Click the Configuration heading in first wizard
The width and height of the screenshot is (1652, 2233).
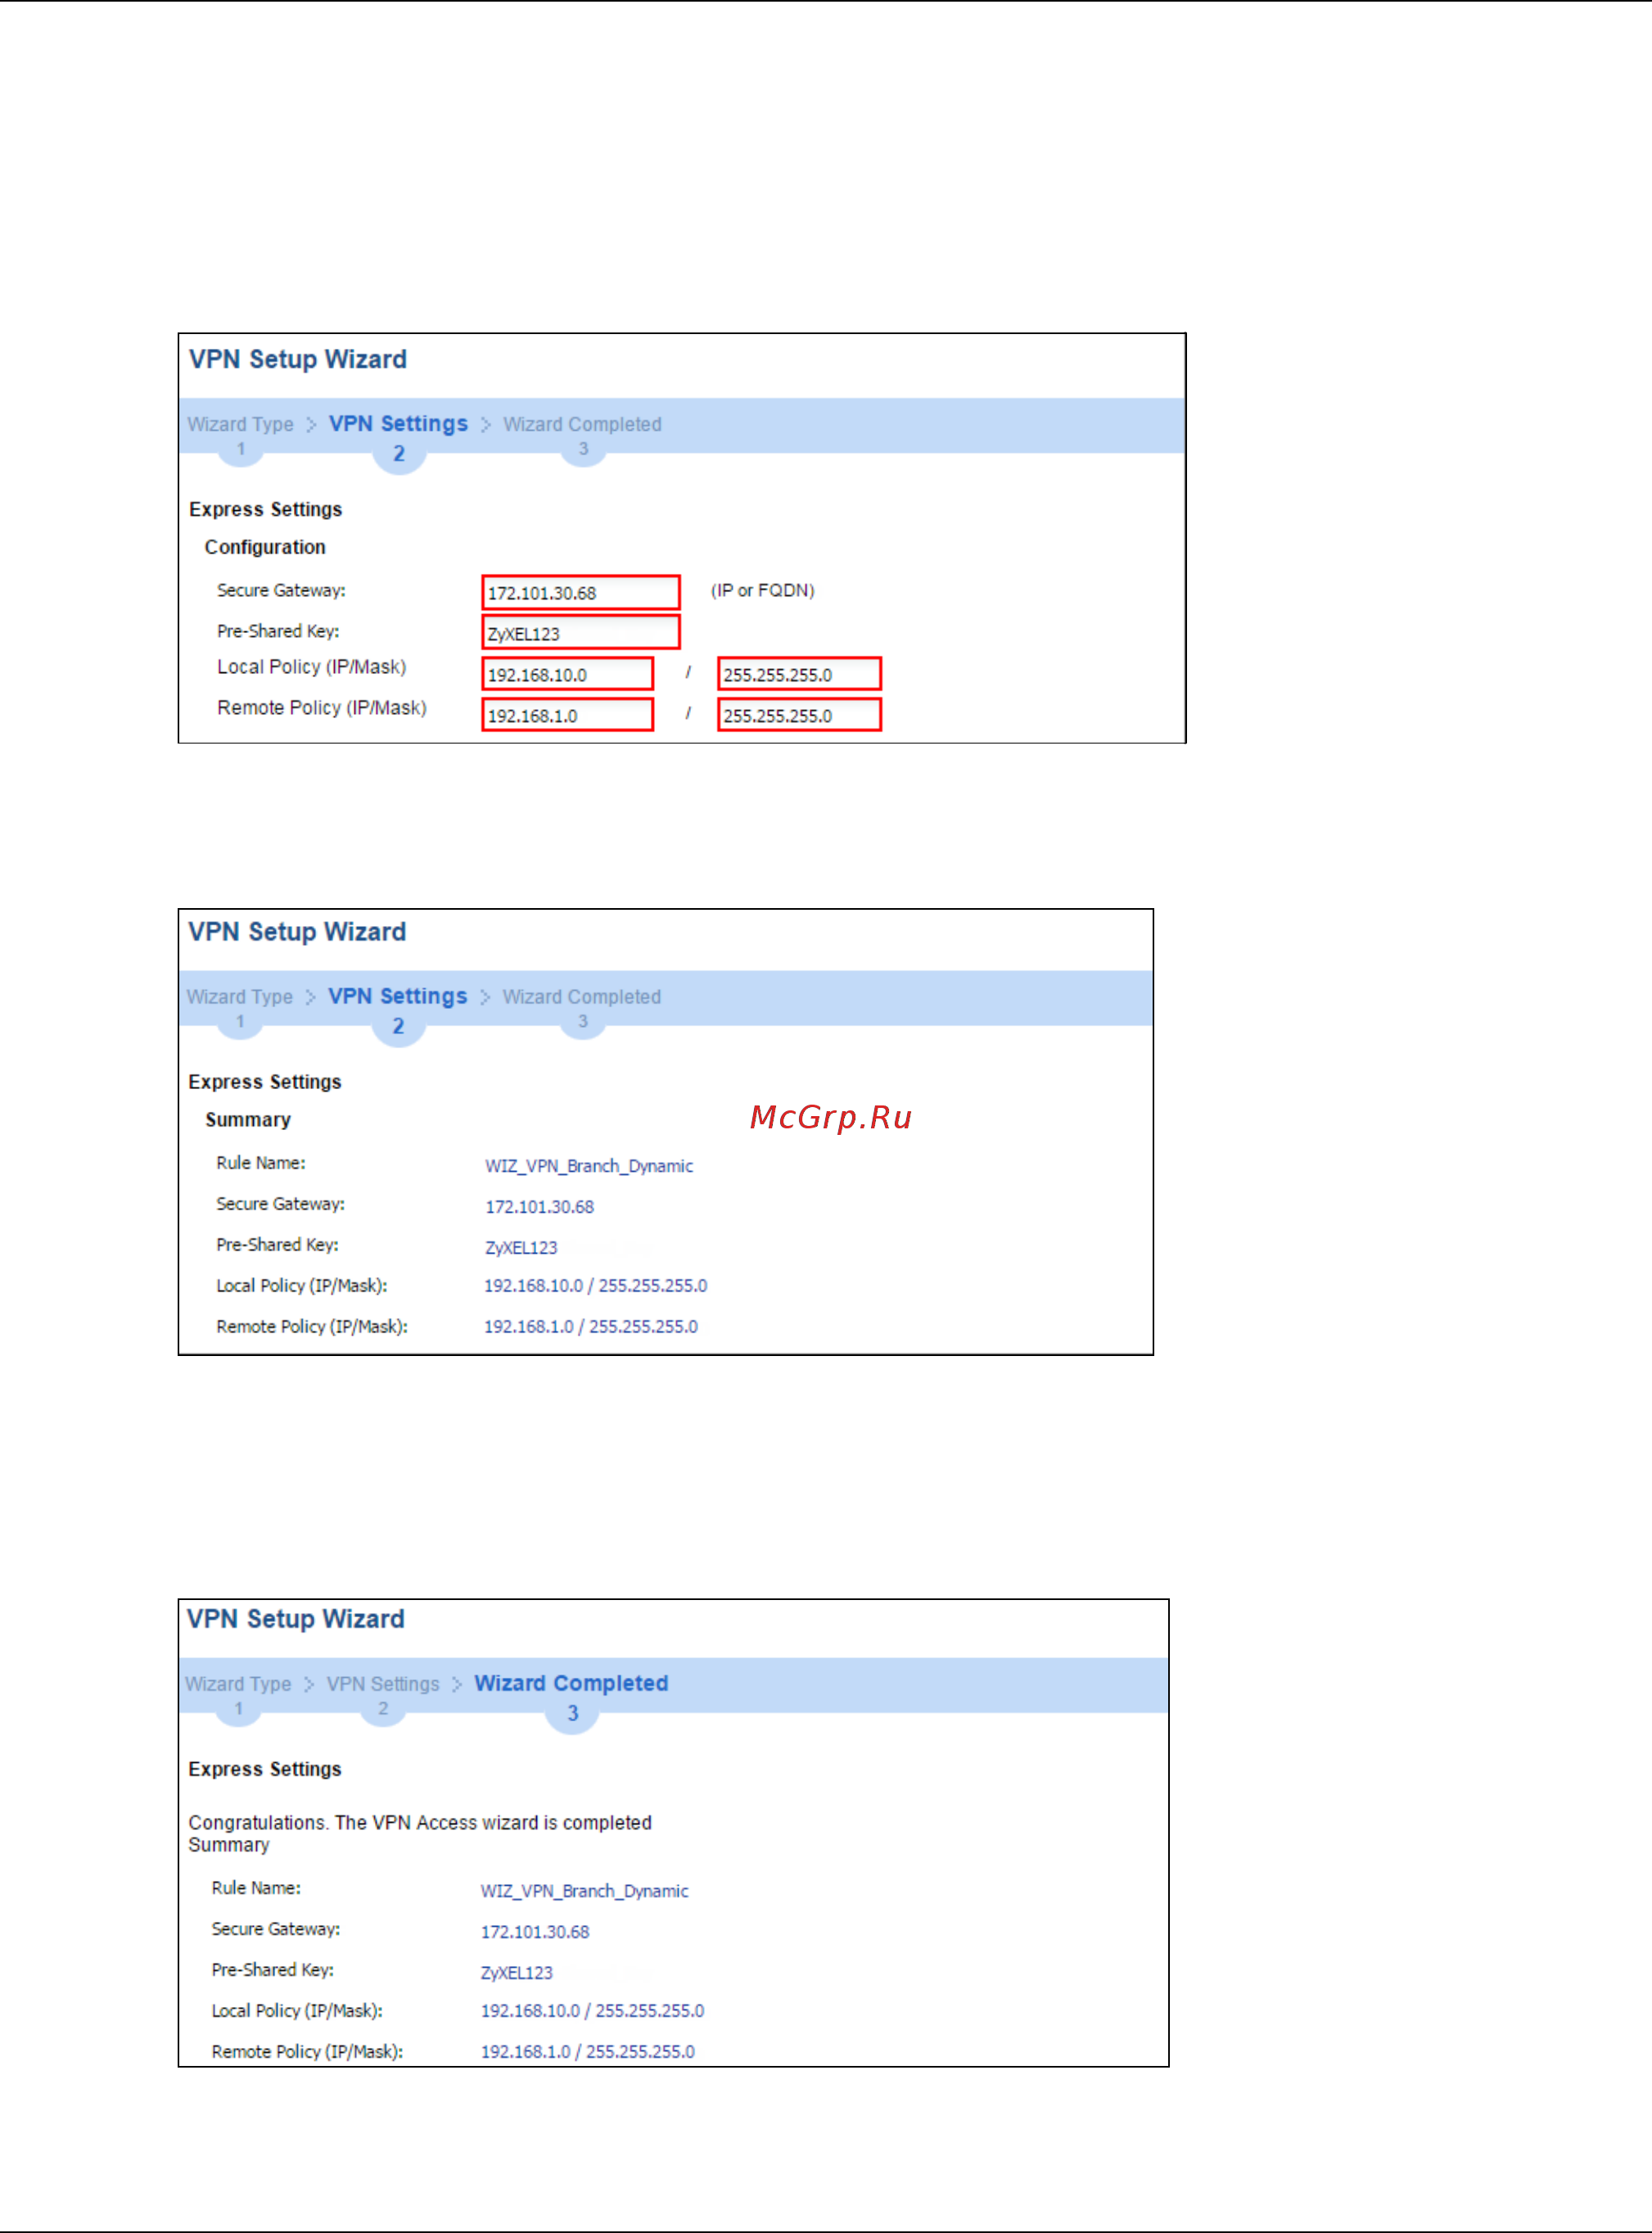pyautogui.click(x=265, y=547)
